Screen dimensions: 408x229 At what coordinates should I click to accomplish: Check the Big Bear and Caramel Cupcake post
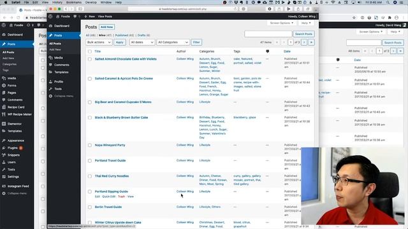tap(90, 102)
